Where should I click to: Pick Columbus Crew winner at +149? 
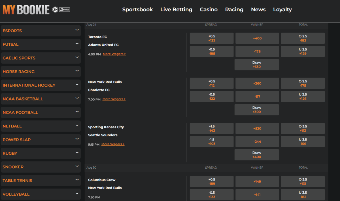pyautogui.click(x=257, y=182)
